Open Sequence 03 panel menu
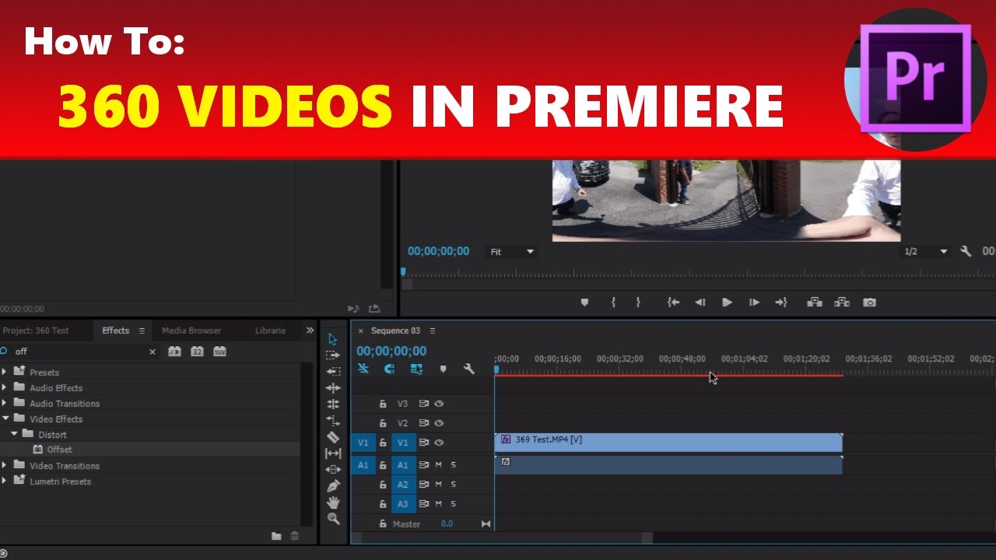Viewport: 996px width, 560px height. point(433,331)
